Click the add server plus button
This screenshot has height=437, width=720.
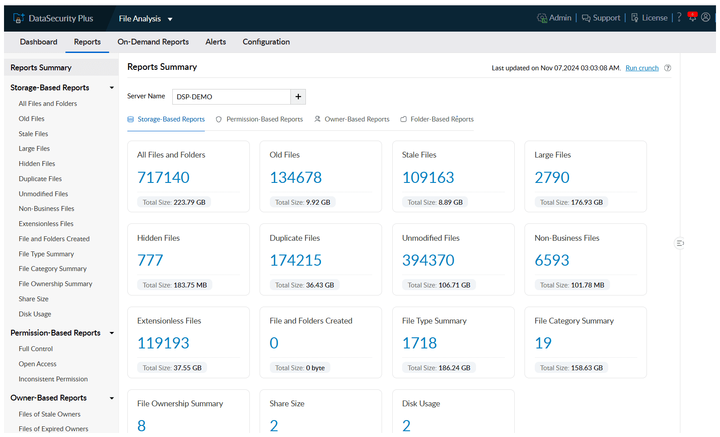click(298, 97)
